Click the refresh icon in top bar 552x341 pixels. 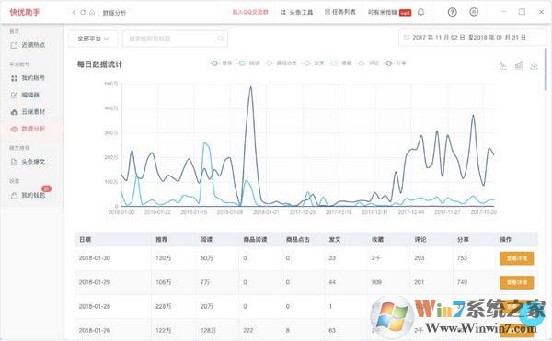[x=83, y=13]
